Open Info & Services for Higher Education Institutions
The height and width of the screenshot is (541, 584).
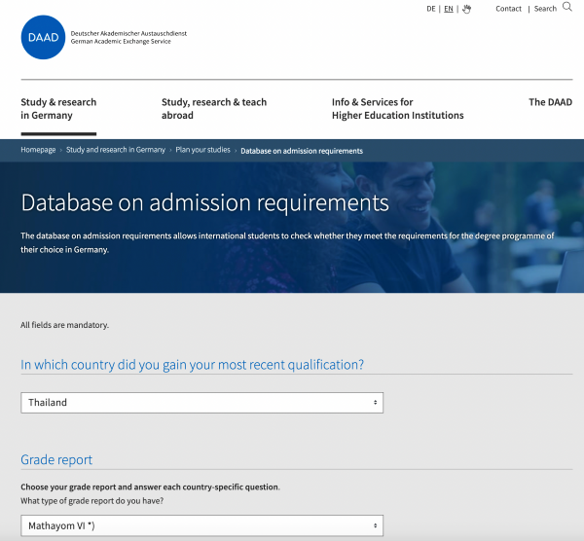point(397,108)
